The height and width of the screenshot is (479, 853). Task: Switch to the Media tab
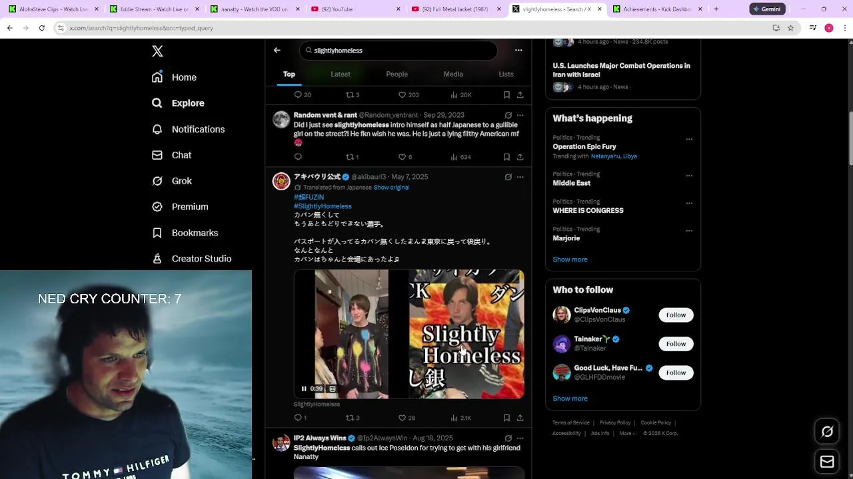click(453, 74)
